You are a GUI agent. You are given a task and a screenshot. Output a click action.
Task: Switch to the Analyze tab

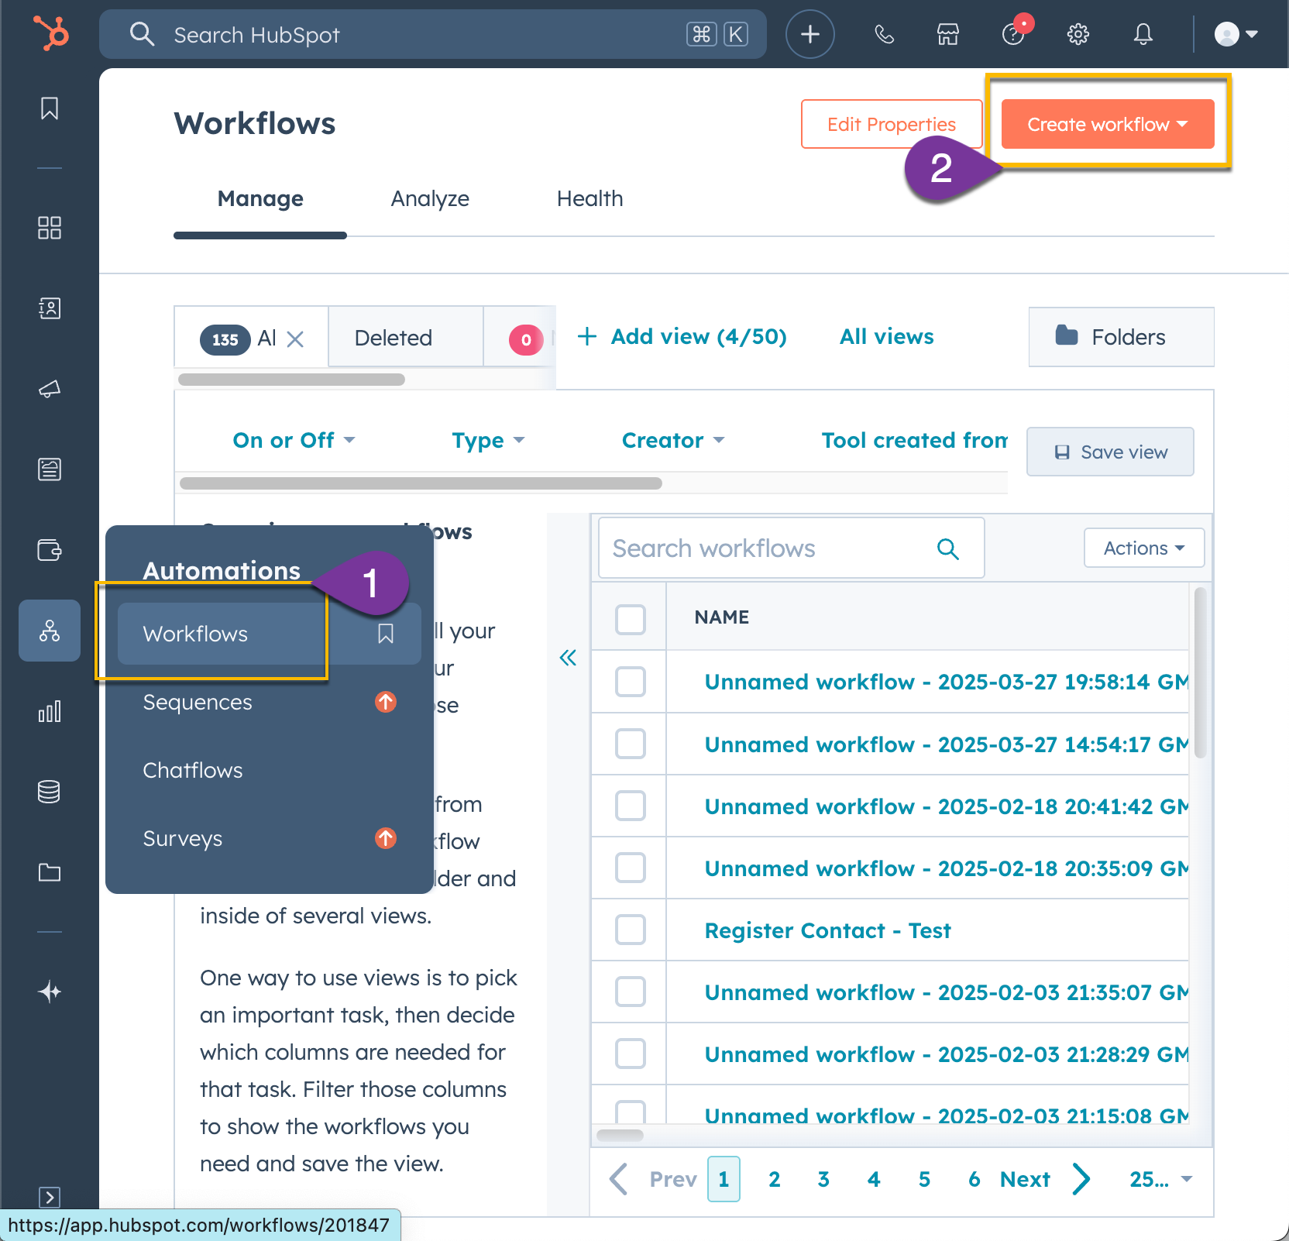pos(430,199)
